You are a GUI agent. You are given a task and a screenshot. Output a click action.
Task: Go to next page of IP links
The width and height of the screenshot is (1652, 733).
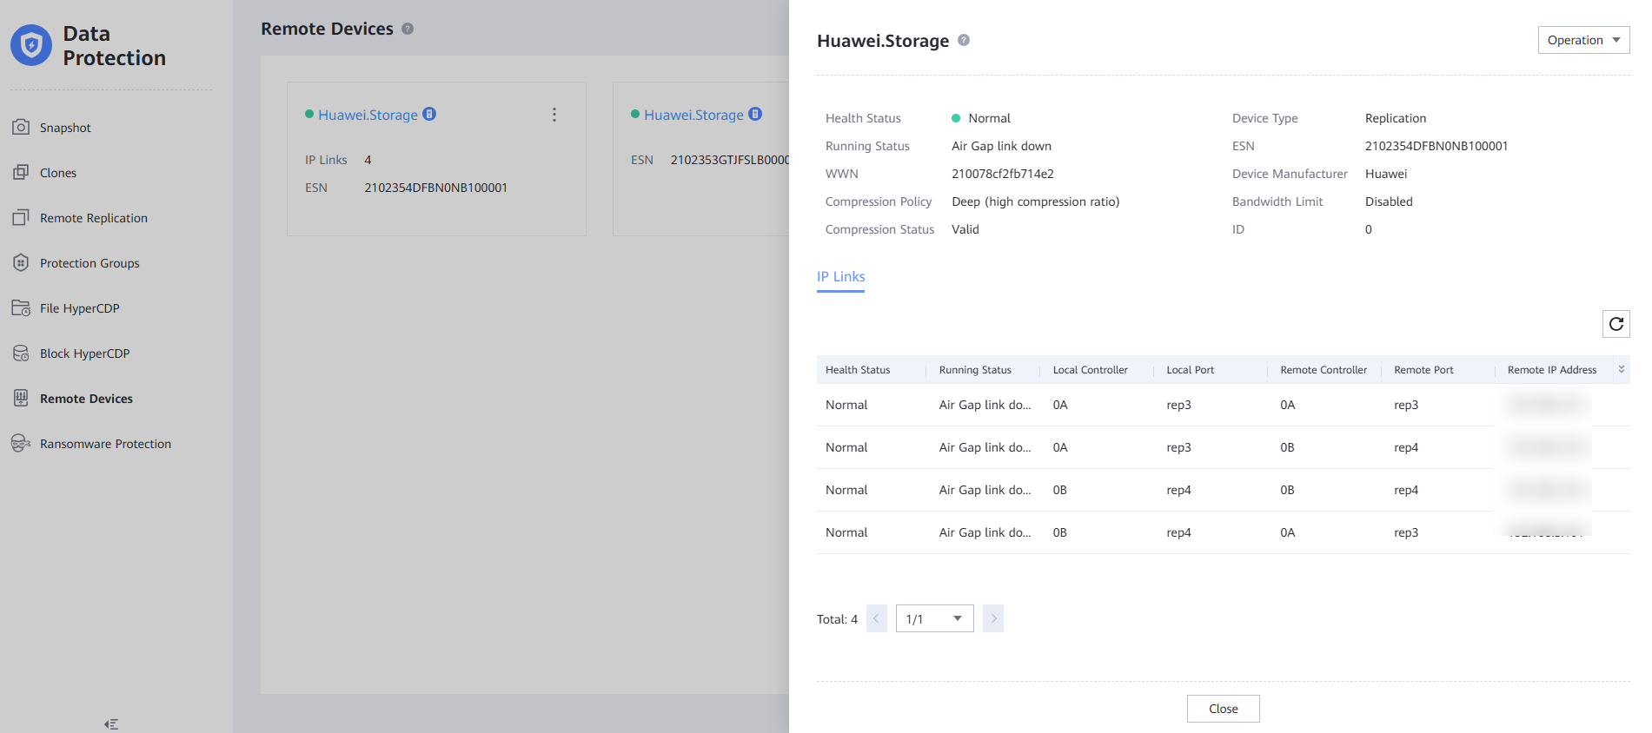[993, 618]
